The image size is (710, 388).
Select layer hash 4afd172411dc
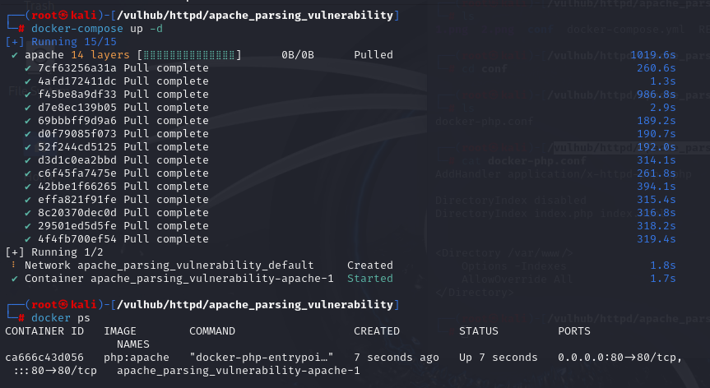[77, 81]
